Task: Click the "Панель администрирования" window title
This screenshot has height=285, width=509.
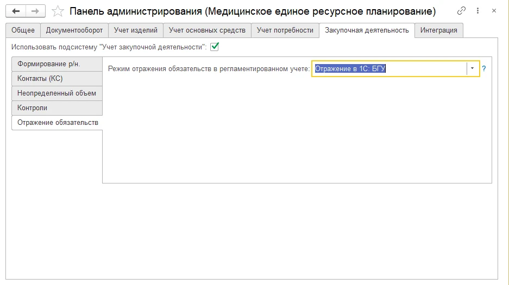Action: click(253, 11)
